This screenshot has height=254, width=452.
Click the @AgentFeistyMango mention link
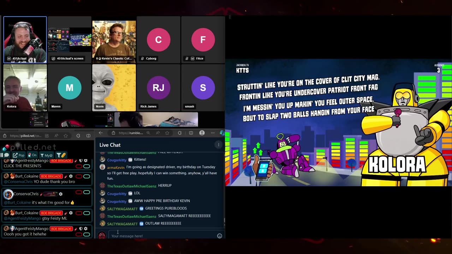click(23, 218)
